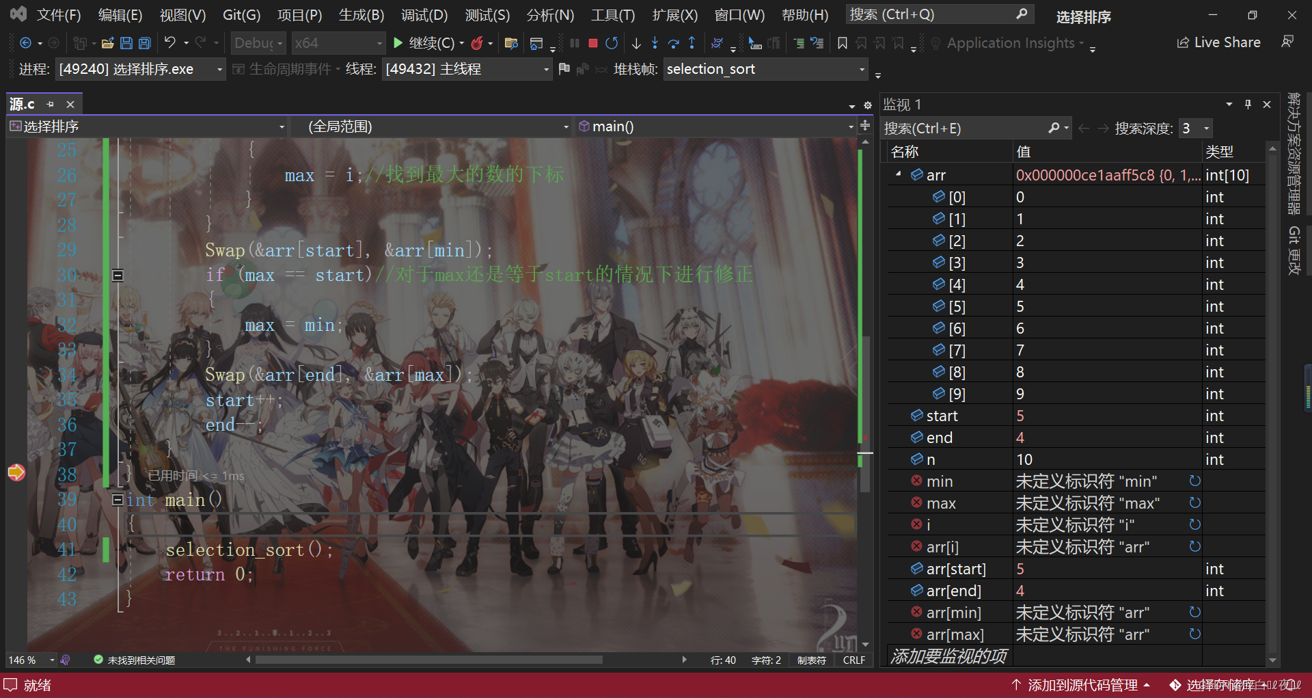
Task: Open the stack frame dropdown selection_sort
Action: [x=766, y=69]
